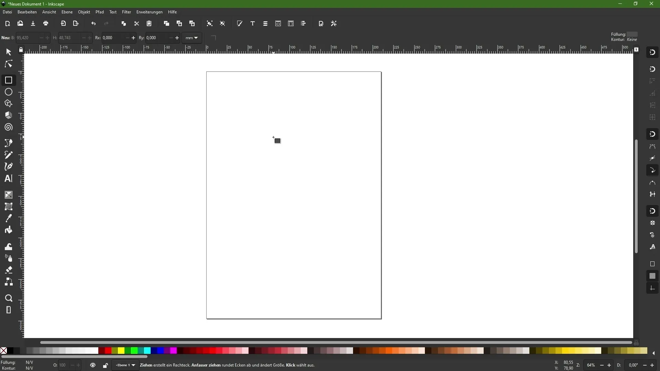Screen dimensions: 660x371
Task: Toggle bounding box snapping
Action: pyautogui.click(x=652, y=69)
